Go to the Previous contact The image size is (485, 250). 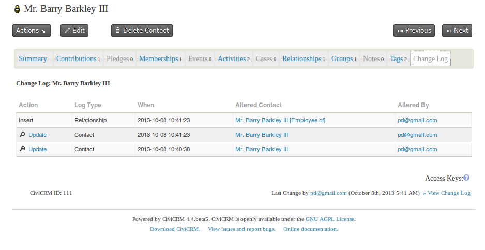point(414,31)
